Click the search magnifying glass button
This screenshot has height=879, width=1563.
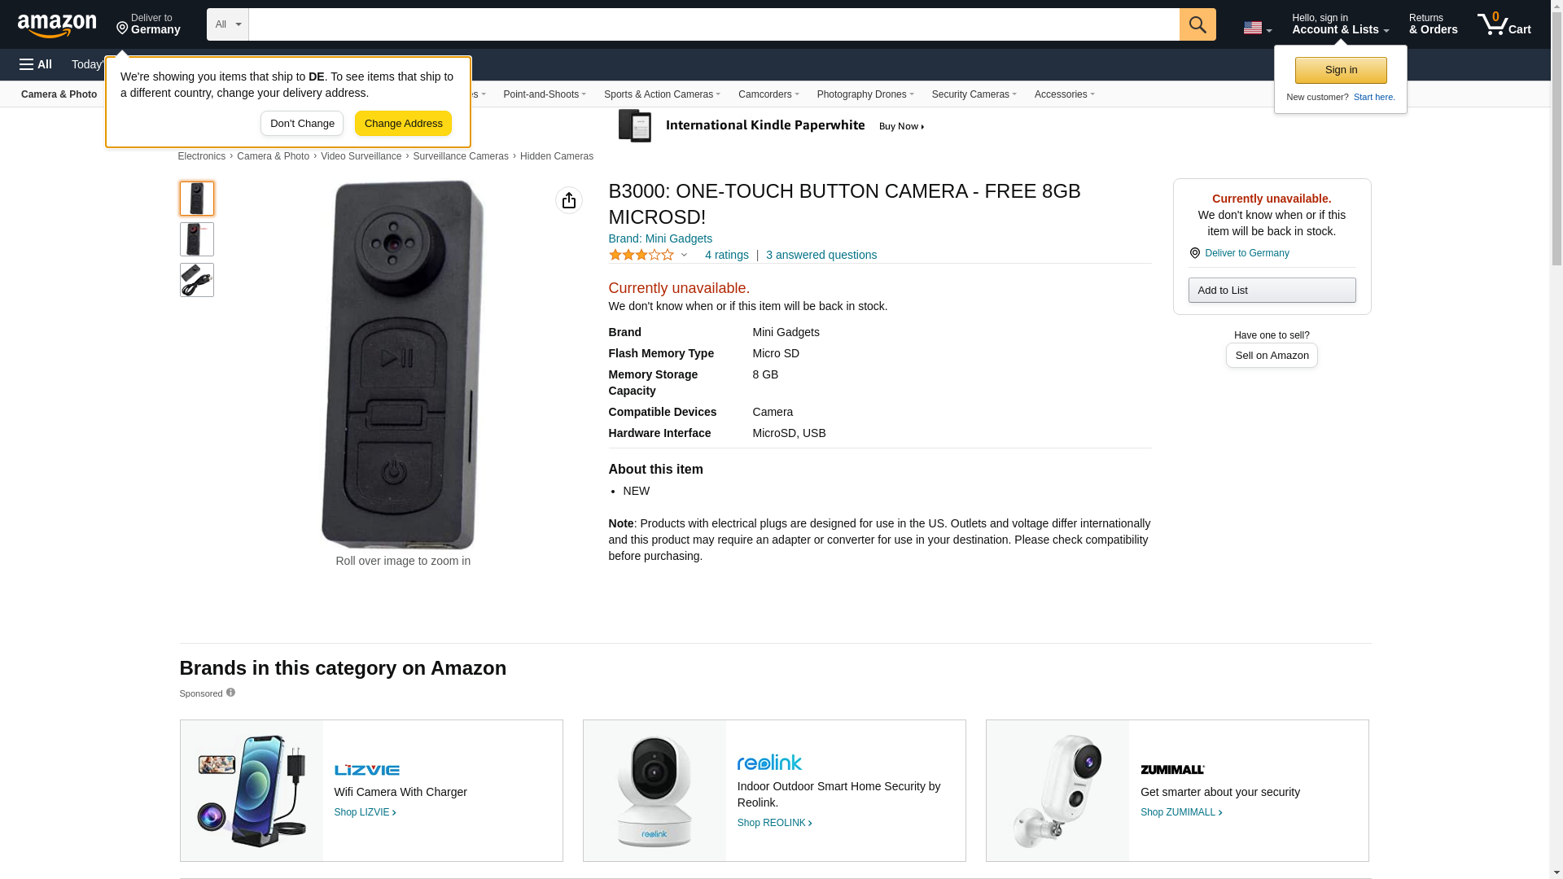click(x=1197, y=24)
